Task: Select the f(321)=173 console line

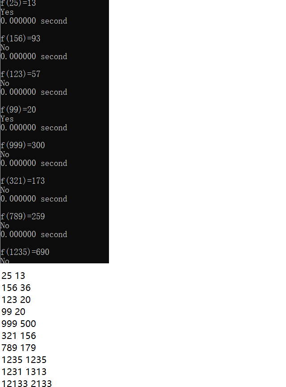Action: [23, 181]
